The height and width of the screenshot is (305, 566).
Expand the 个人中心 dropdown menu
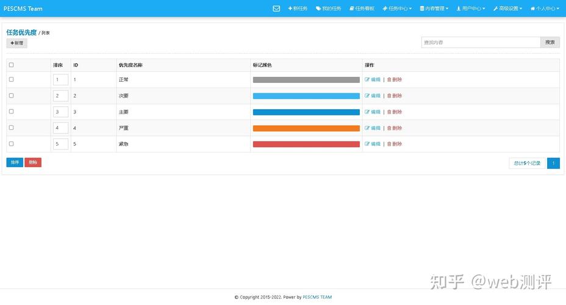[x=545, y=9]
